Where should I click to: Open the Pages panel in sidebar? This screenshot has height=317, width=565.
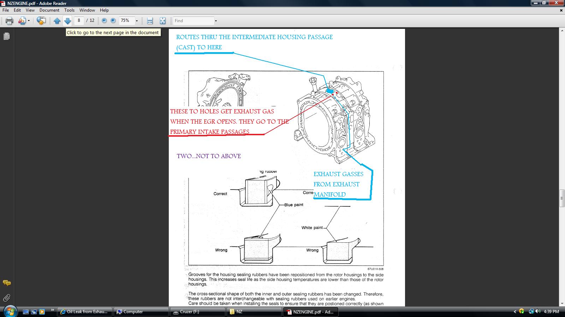point(6,36)
